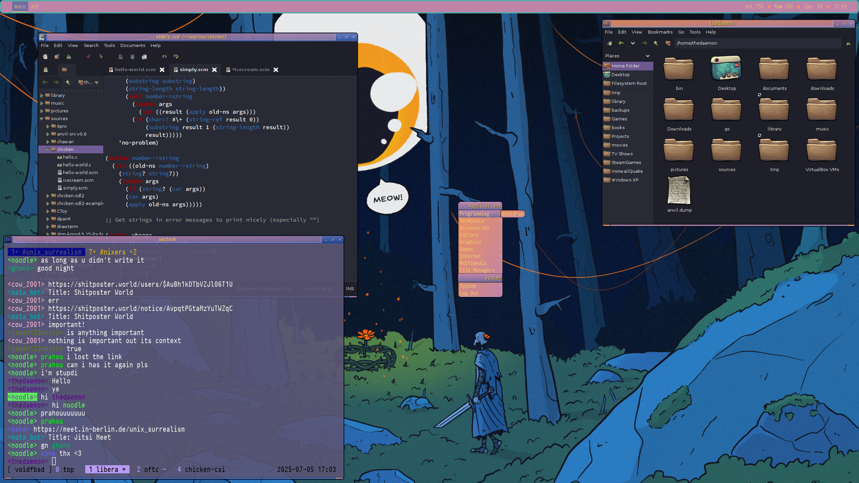The image size is (859, 483).
Task: Click Home folder icon in file manager toolbar
Action: (x=668, y=43)
